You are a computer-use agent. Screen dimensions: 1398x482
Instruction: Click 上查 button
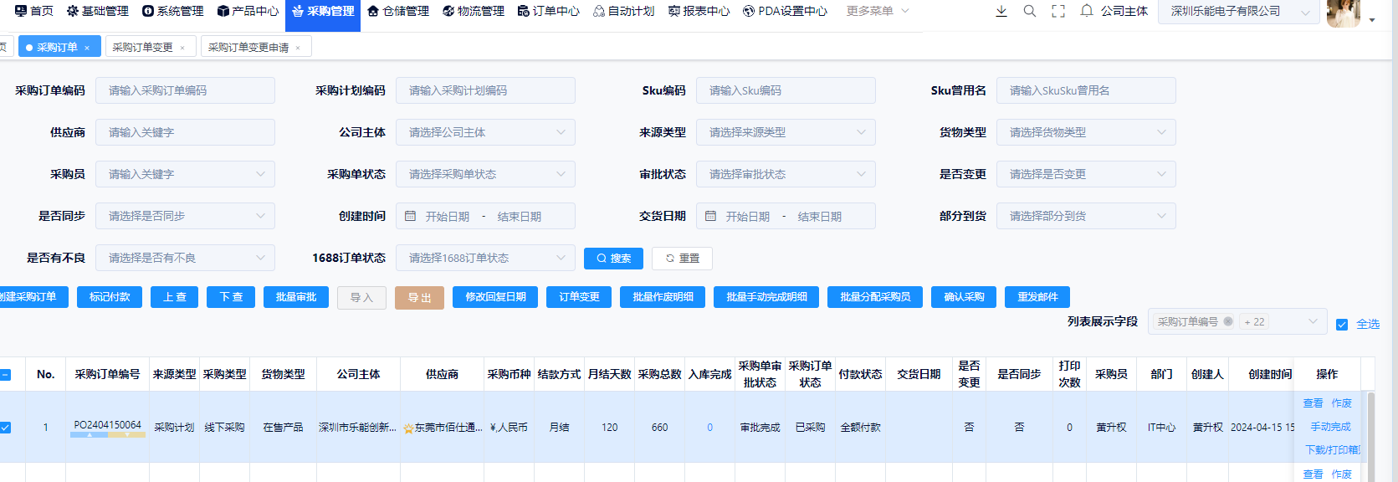175,297
